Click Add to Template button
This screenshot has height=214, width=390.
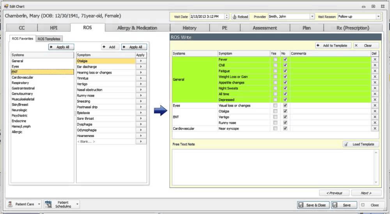[x=333, y=46]
